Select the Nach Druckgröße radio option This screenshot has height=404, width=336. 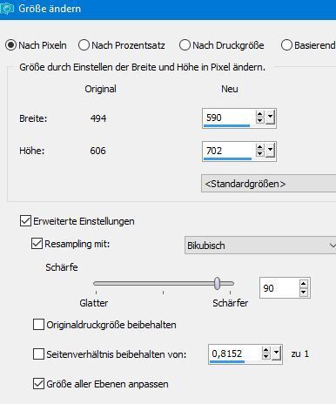pos(185,45)
